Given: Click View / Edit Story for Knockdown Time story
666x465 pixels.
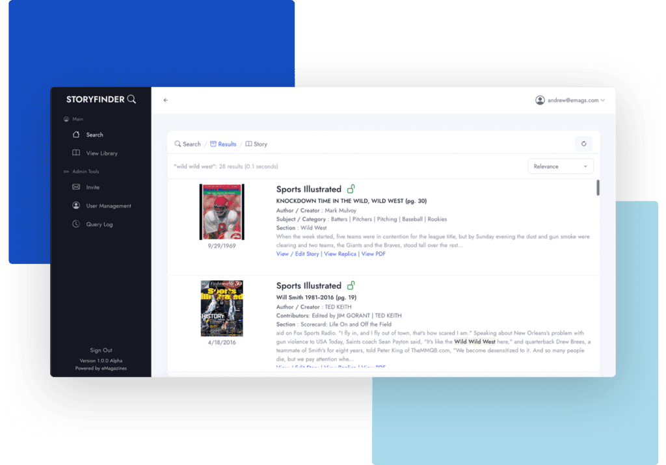Looking at the screenshot, I should click(297, 254).
